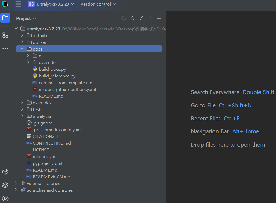Open the Python Console layers icon
The height and width of the screenshot is (203, 276).
click(x=5, y=185)
